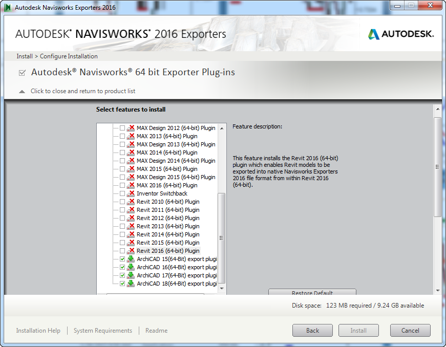Click the main panel vertical scrollbar thumb

coord(438,167)
